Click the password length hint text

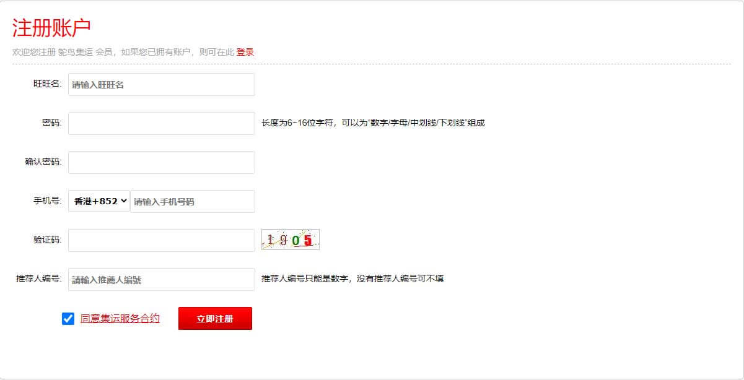[x=373, y=123]
